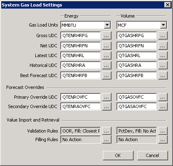Image resolution: width=173 pixels, height=166 pixels.
Task: Browse for Volume Net UDC QTGASHRFN
Action: click(163, 46)
